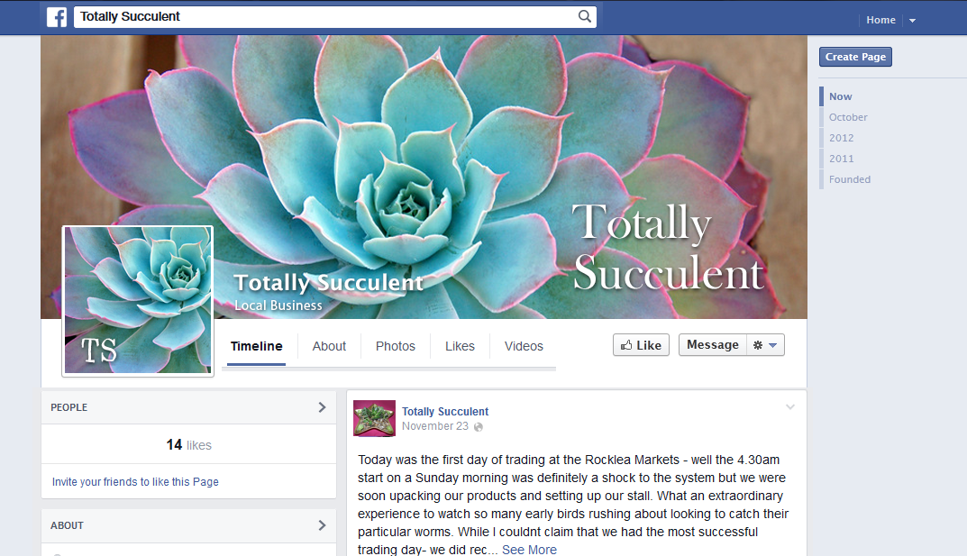This screenshot has width=967, height=556.
Task: Switch to the About tab
Action: coord(329,346)
